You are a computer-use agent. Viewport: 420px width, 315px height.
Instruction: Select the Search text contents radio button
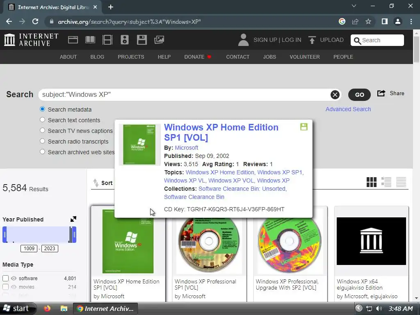(42, 120)
